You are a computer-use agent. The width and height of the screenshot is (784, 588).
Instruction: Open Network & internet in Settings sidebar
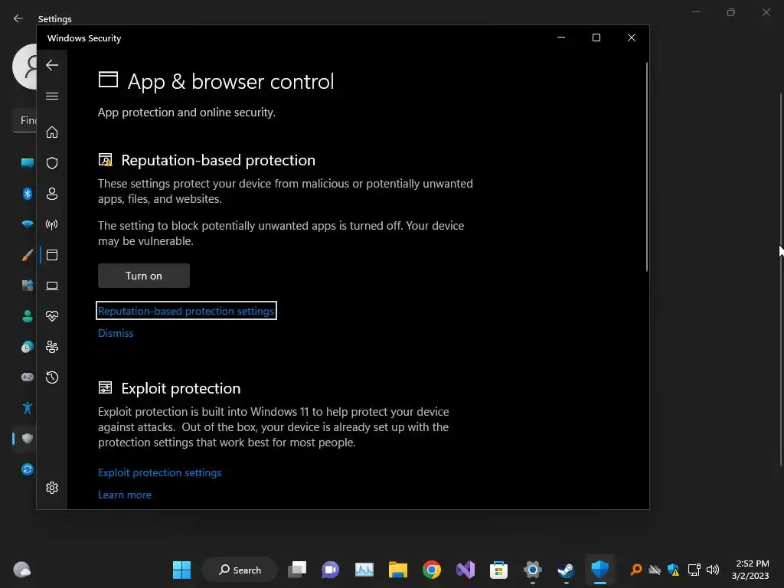coord(28,224)
